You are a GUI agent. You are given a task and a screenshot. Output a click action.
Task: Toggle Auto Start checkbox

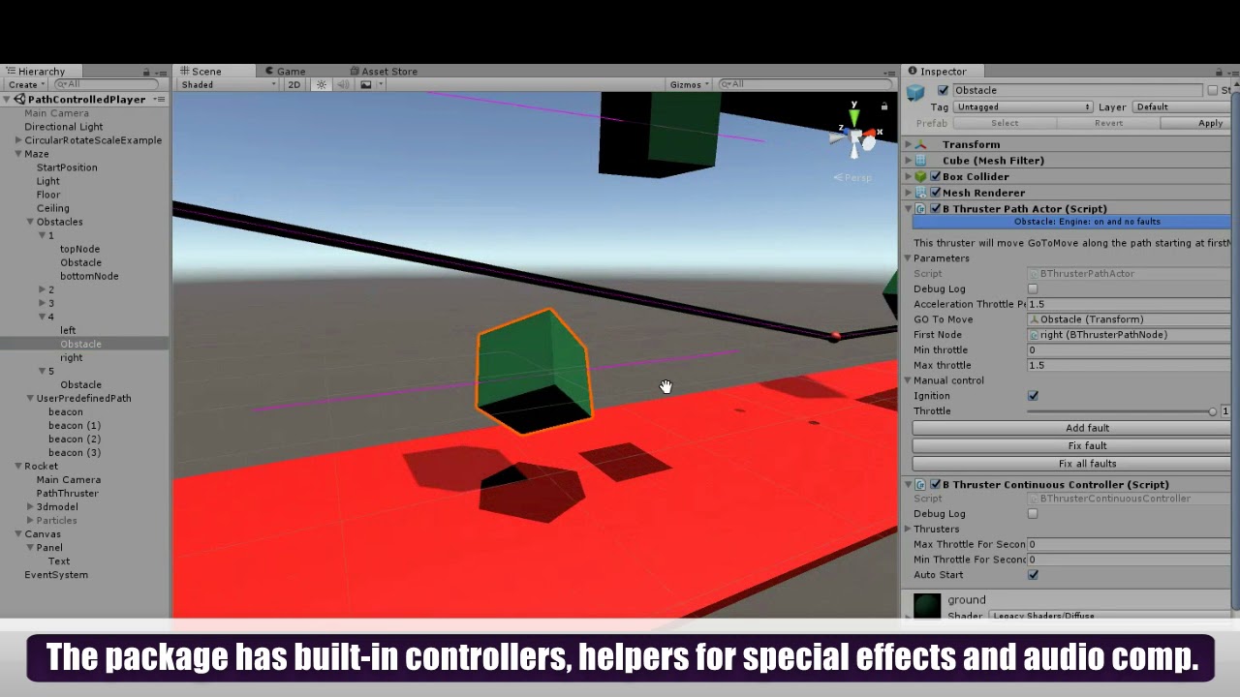(x=1033, y=575)
